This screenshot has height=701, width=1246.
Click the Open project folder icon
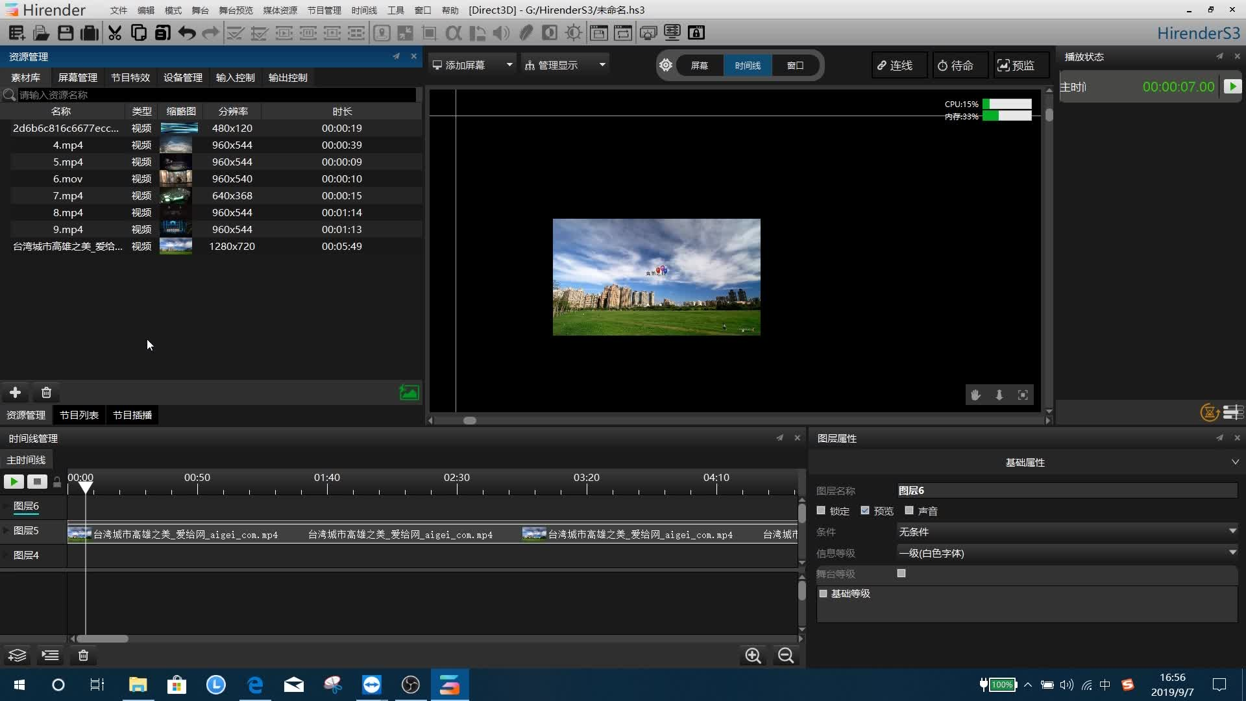pos(41,32)
